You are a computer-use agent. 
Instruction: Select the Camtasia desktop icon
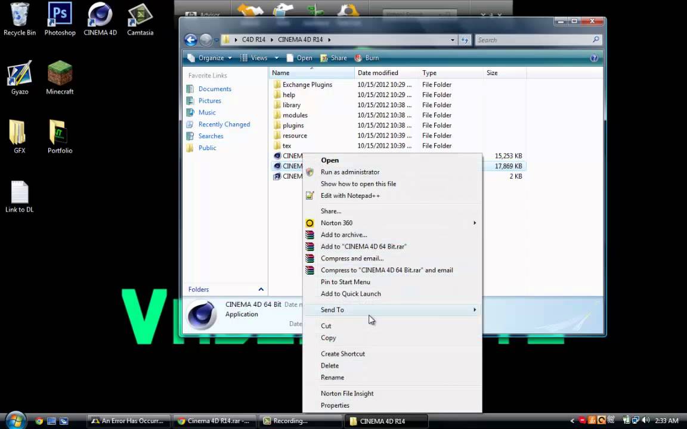tap(140, 19)
